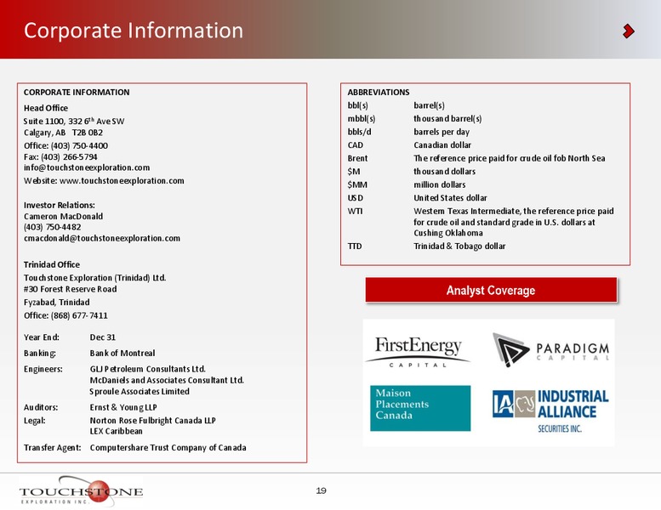Click phone number (403) 750-4482

point(52,227)
